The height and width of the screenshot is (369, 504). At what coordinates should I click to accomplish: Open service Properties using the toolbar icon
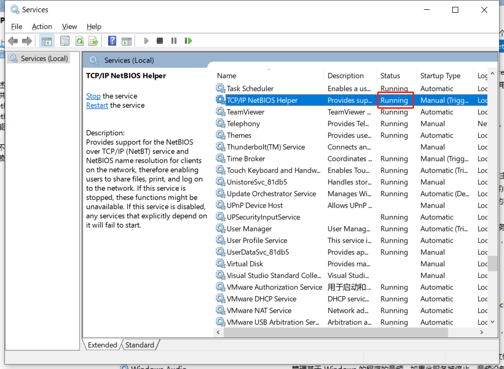pyautogui.click(x=64, y=41)
